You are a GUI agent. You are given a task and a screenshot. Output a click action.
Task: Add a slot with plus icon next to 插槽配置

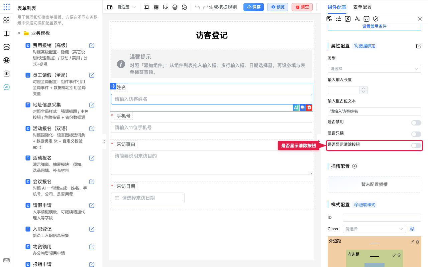[x=355, y=166]
